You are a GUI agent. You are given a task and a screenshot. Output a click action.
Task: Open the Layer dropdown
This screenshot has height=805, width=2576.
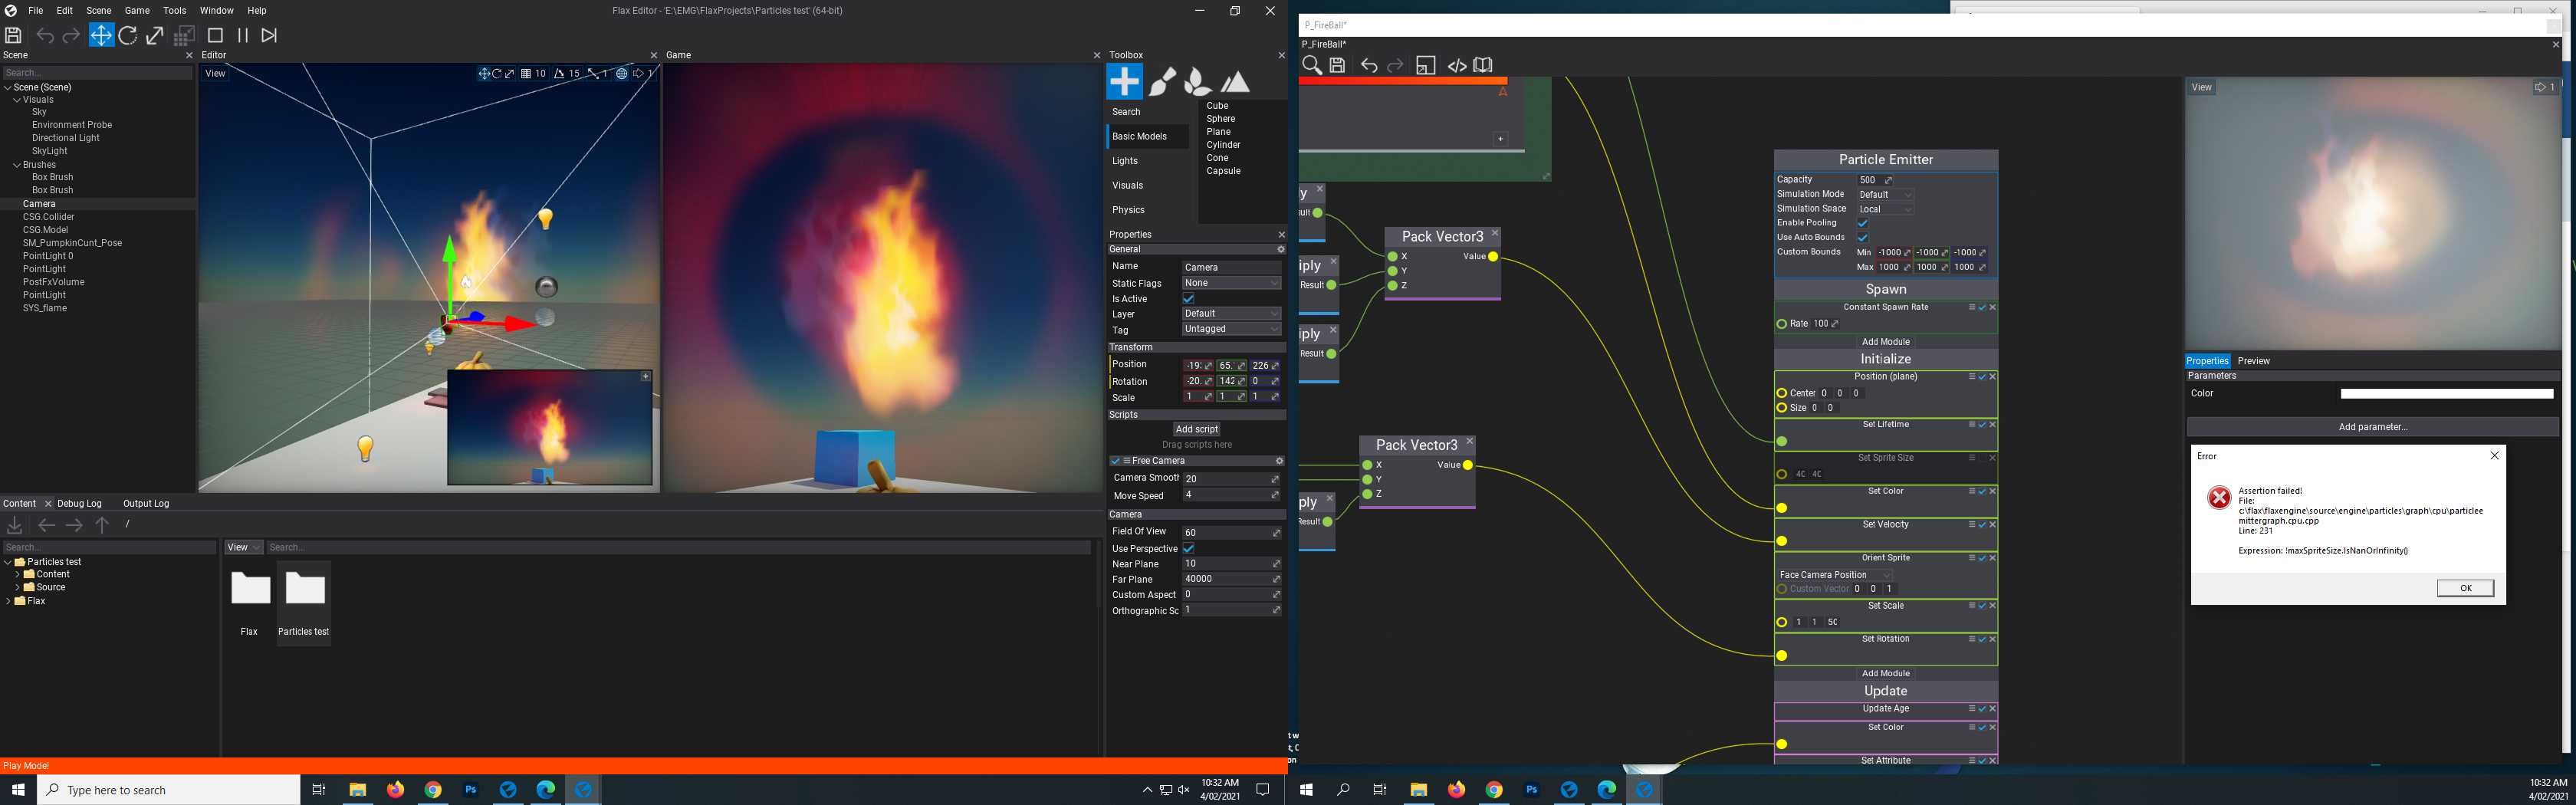tap(1231, 314)
